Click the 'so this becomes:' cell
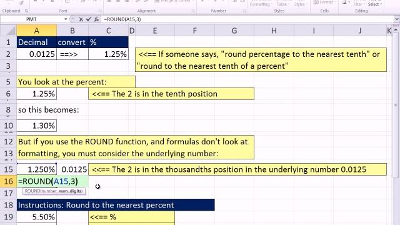 coord(49,110)
